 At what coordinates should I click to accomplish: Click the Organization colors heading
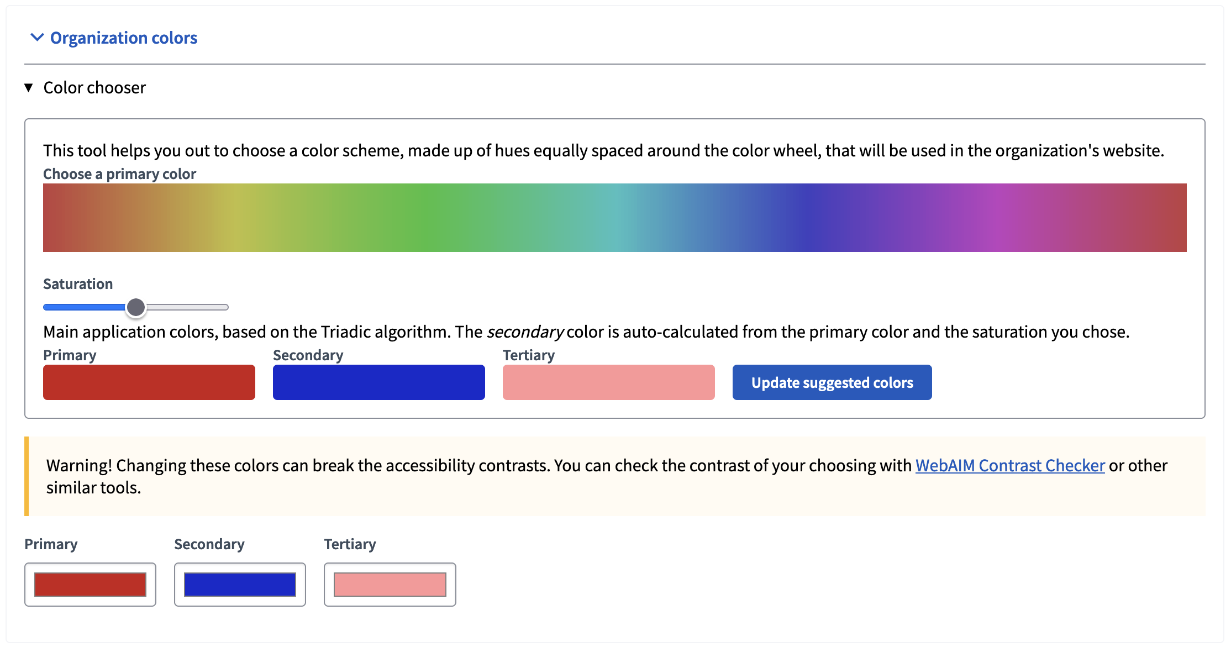pos(124,38)
